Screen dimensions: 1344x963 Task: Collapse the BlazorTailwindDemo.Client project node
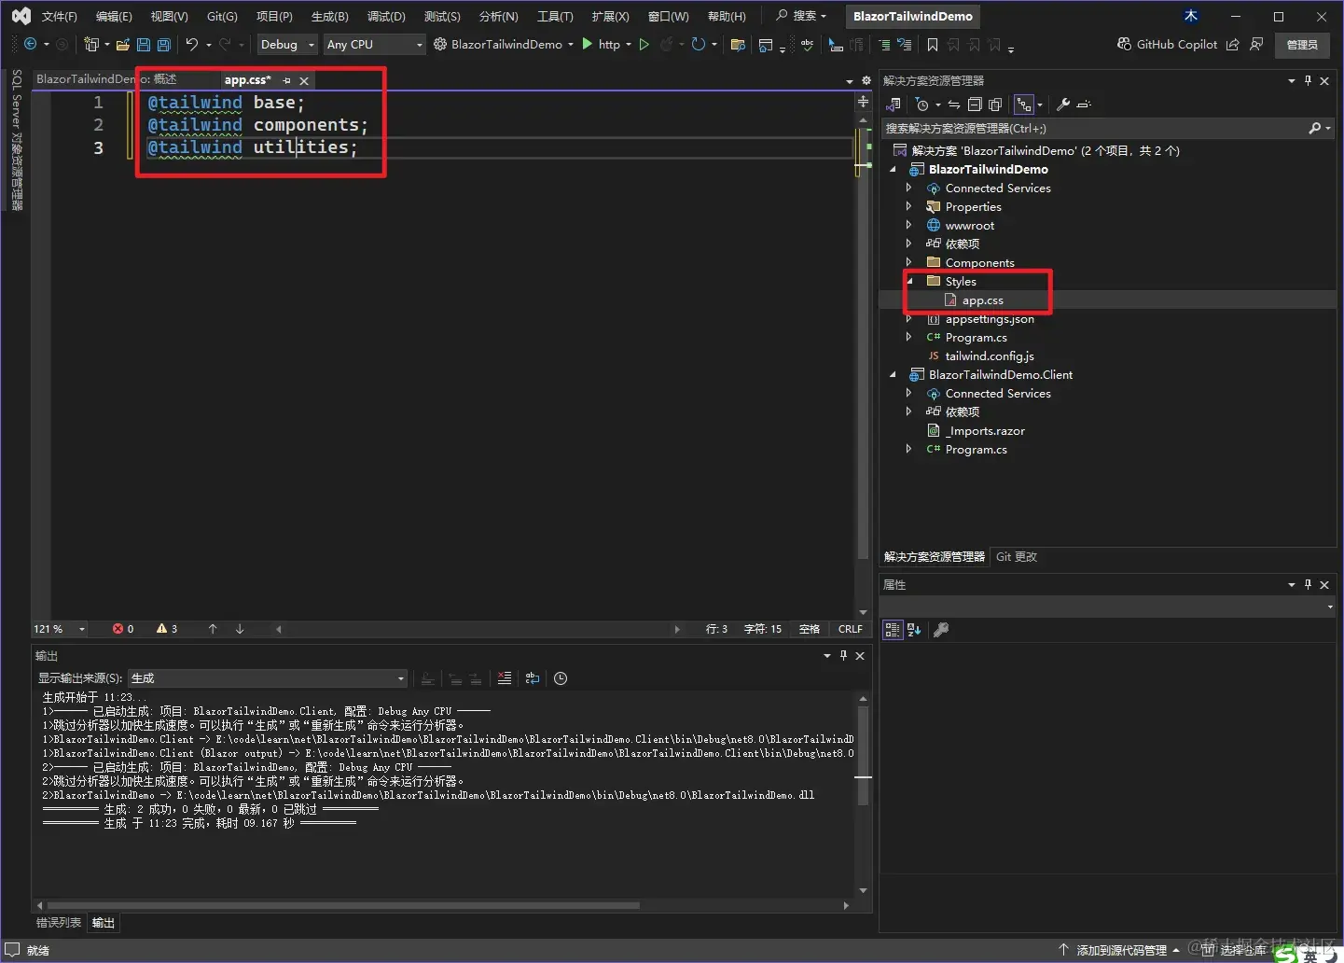coord(893,374)
